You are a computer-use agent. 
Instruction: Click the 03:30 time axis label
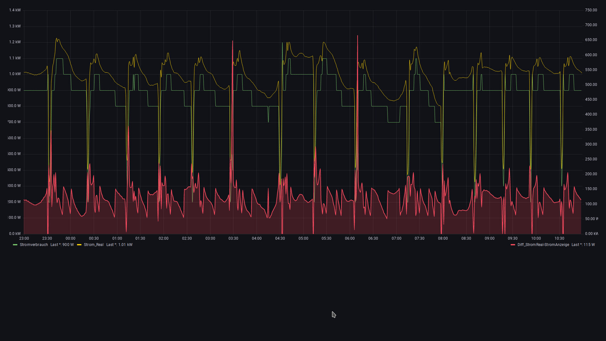click(233, 238)
